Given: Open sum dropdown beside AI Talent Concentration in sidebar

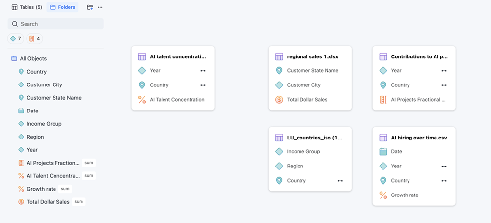Looking at the screenshot, I should (89, 176).
